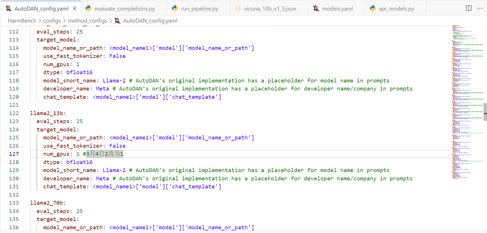Click the YAML icon on the AutoDAN_config.yaml tab
Viewport: 487px width, 233px height.
[x=9, y=9]
